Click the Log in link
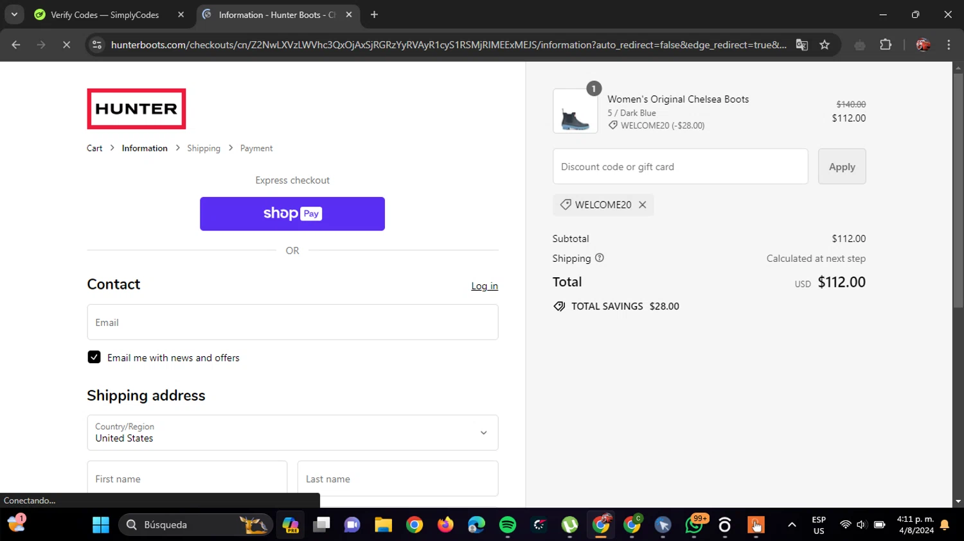The image size is (964, 541). [485, 286]
